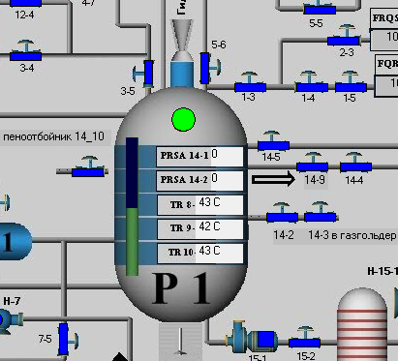This screenshot has width=398, height=361.
Task: Select the PRSA 14-2 pressure value field
Action: coord(228,181)
